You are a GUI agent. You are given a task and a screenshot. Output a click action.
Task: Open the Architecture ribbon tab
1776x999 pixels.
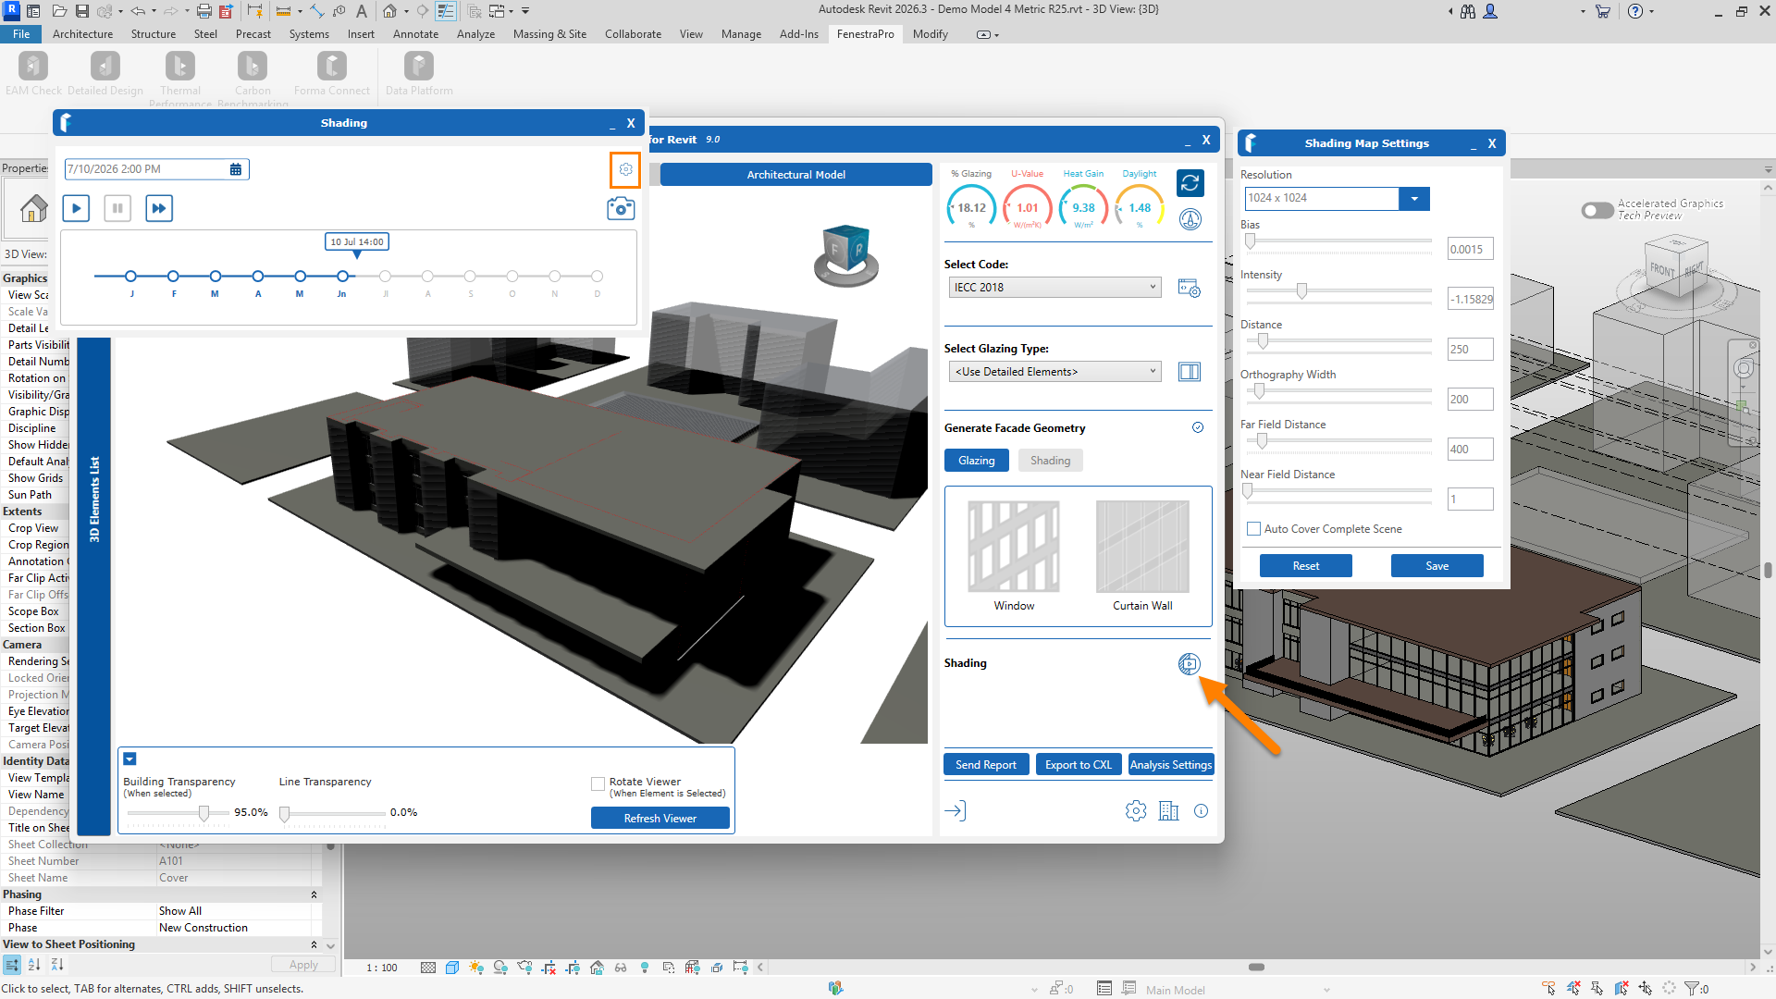(82, 34)
